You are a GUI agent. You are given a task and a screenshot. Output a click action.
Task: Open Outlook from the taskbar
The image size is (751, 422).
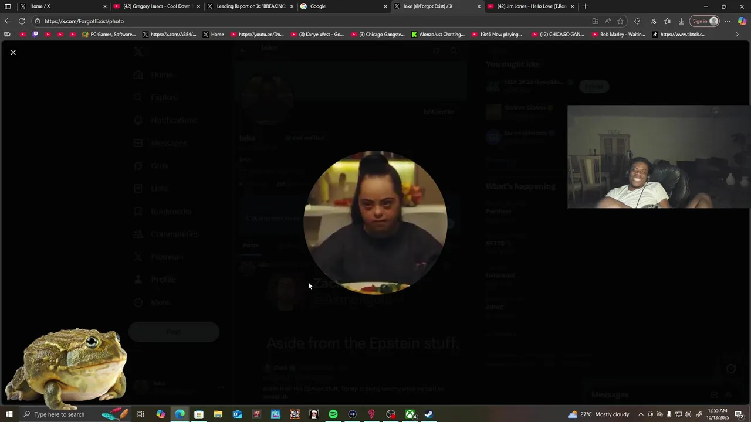tap(237, 414)
